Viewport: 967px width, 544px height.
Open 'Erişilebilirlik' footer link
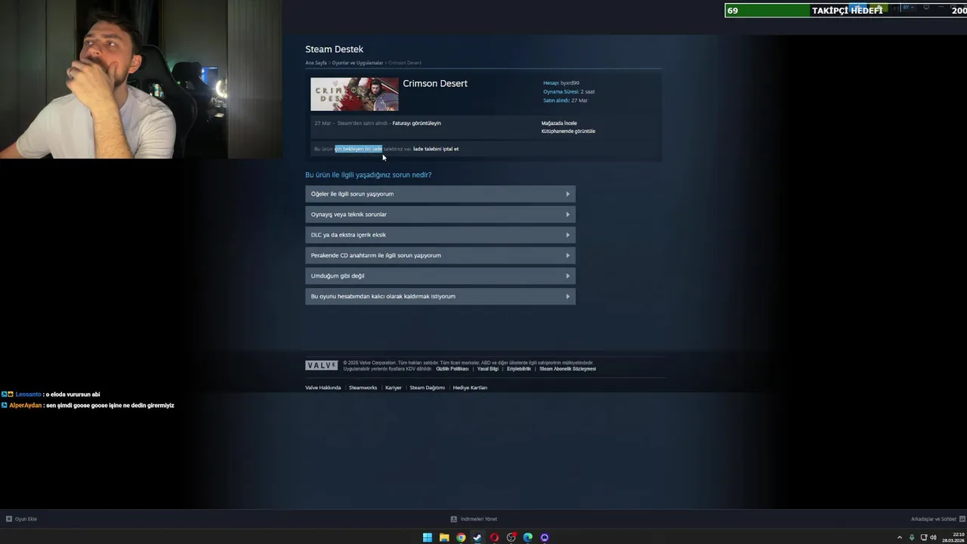(519, 369)
